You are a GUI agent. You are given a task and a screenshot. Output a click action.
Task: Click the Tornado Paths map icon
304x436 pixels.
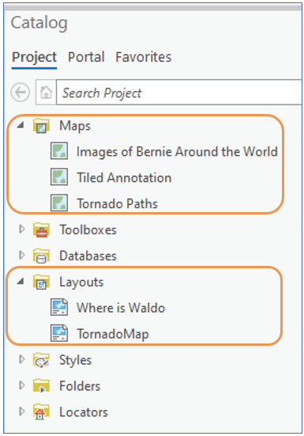pos(59,203)
